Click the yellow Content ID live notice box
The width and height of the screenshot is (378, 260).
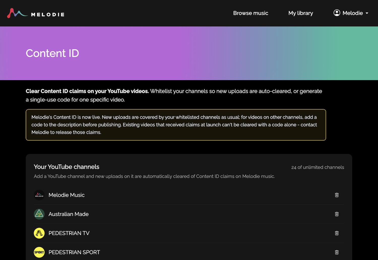(176, 125)
